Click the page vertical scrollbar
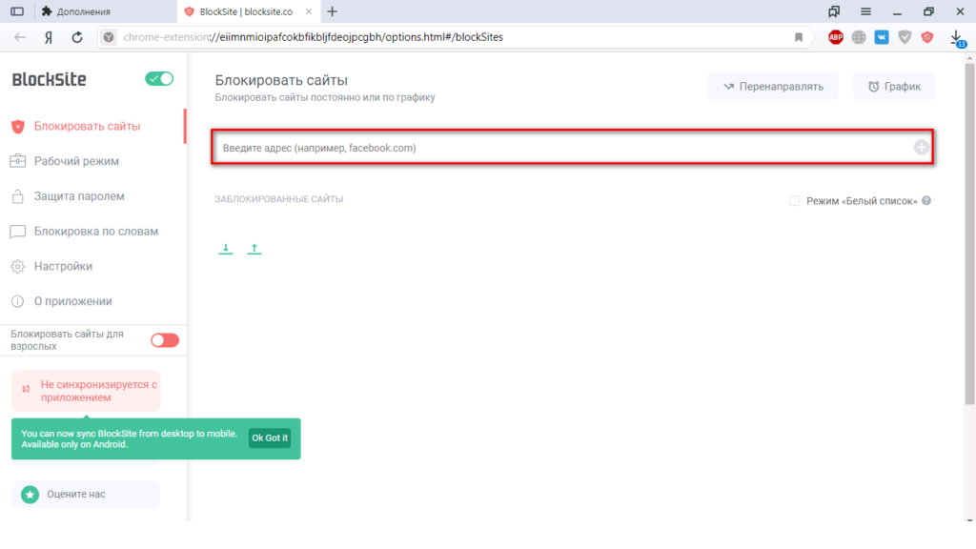 click(x=969, y=234)
